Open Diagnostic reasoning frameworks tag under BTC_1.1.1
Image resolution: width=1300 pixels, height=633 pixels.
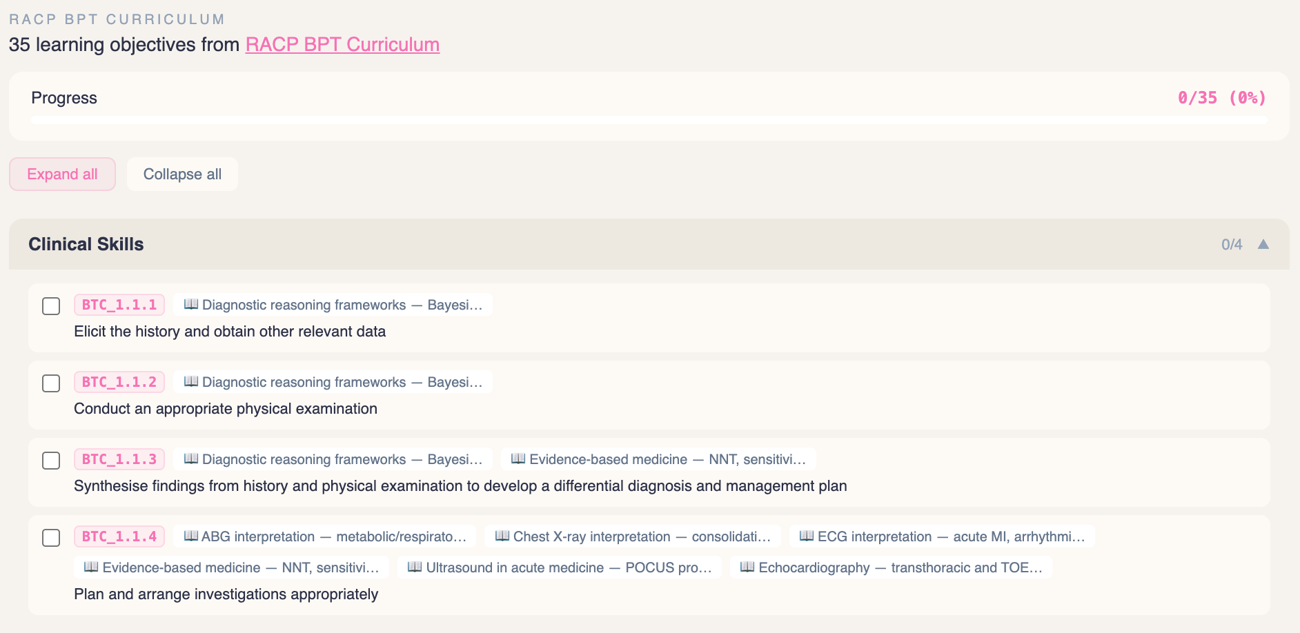pyautogui.click(x=333, y=305)
